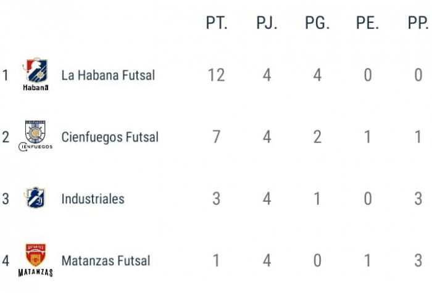Select the Matanzas Futsal team name
Screen dimensions: 432x293
[x=106, y=261]
